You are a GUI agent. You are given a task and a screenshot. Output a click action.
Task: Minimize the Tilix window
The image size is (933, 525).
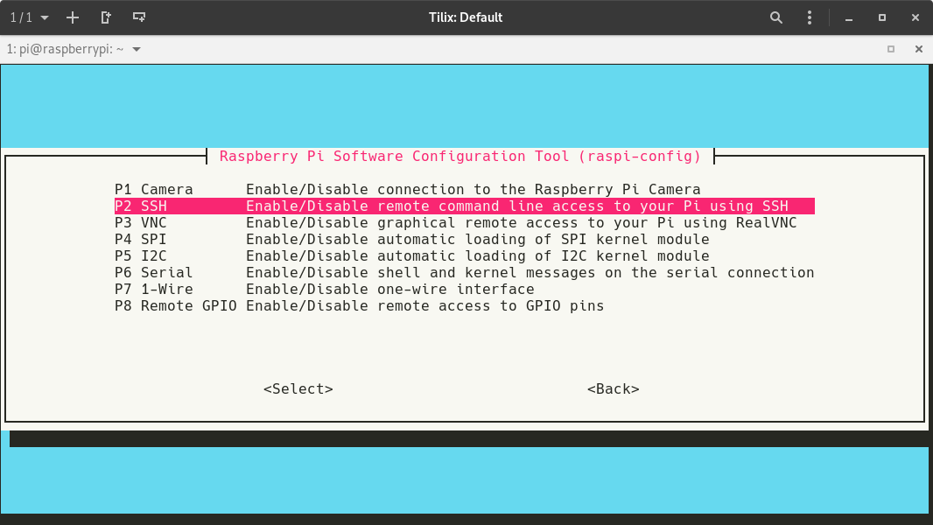(x=848, y=17)
